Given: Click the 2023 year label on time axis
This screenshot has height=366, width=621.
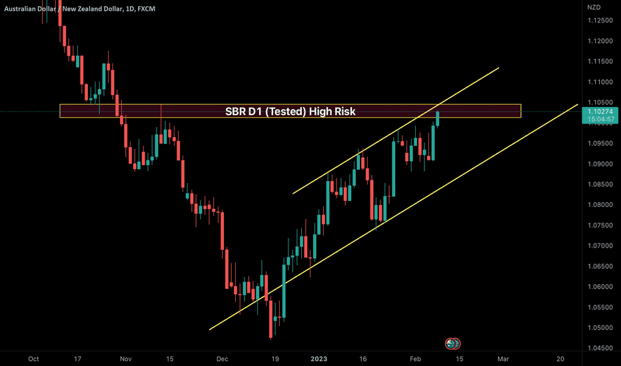Looking at the screenshot, I should coord(318,359).
